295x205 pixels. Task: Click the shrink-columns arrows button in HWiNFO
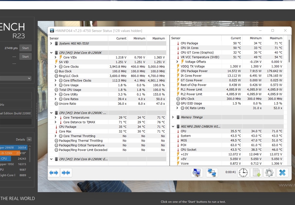(66, 173)
